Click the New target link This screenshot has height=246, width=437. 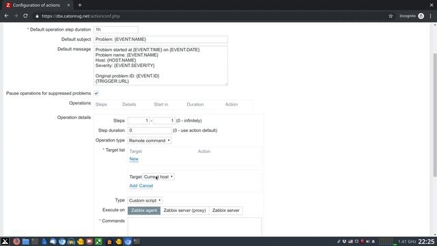(x=134, y=159)
